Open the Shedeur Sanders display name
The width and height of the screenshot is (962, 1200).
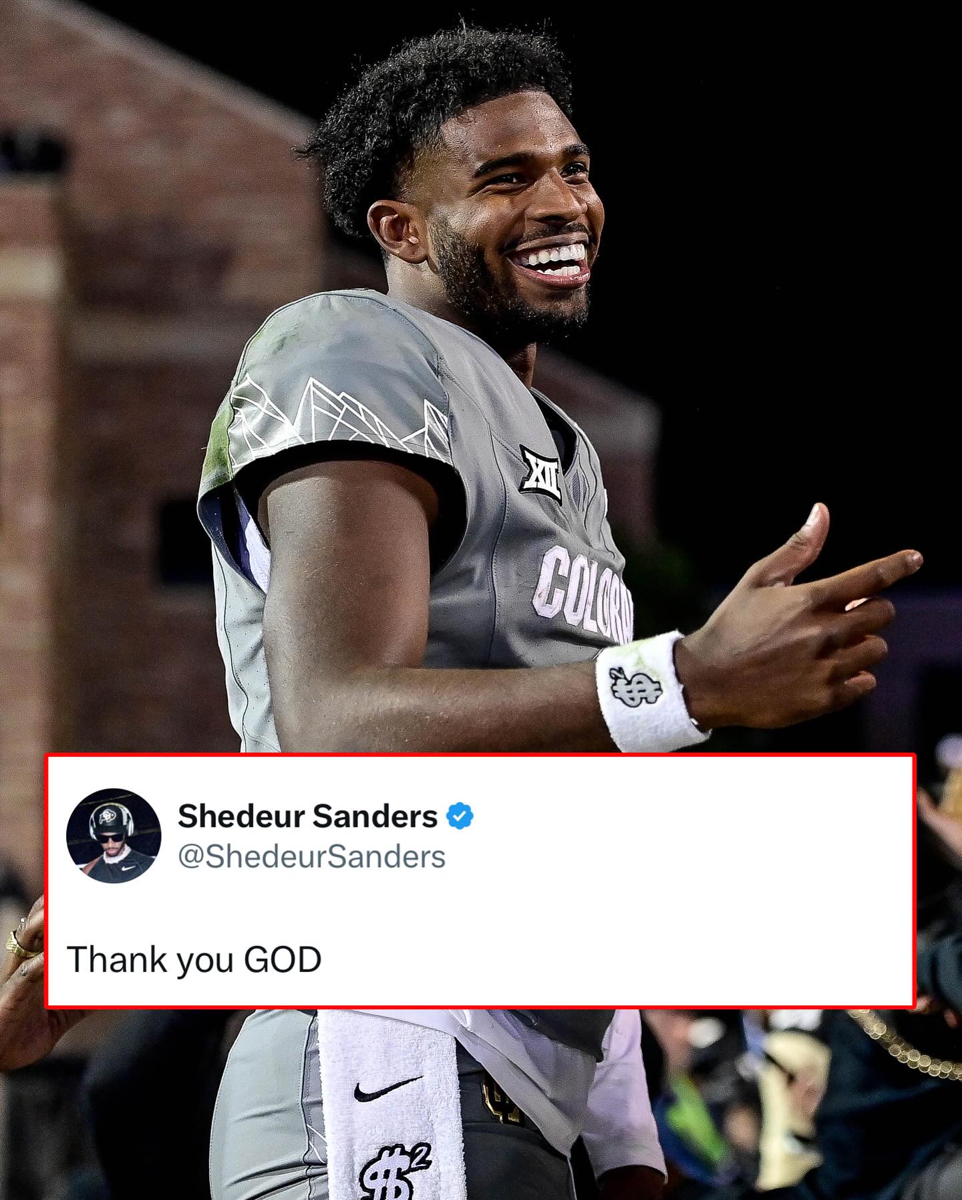click(x=308, y=816)
